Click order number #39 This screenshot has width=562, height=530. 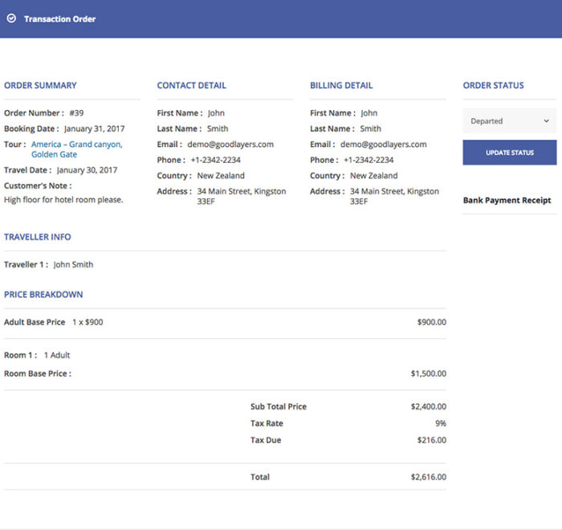coord(76,113)
